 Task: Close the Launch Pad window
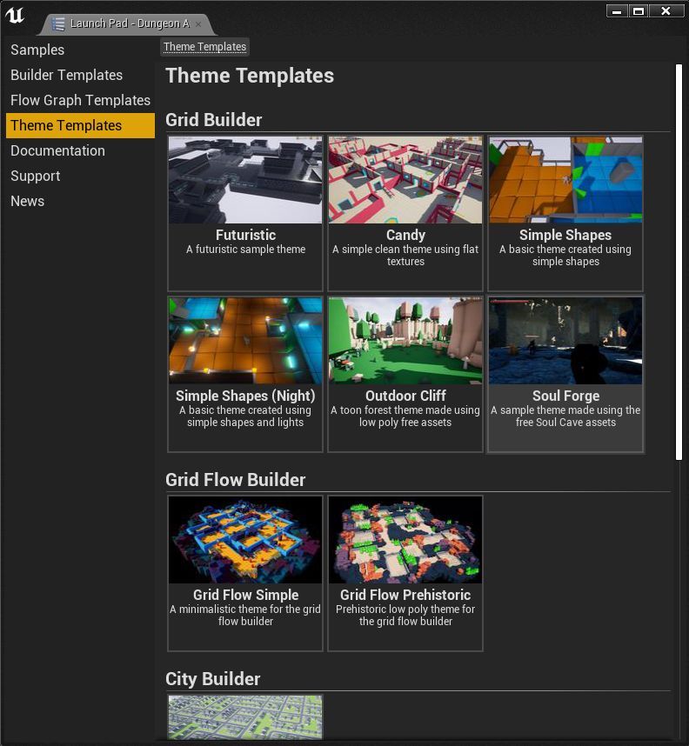pyautogui.click(x=666, y=11)
